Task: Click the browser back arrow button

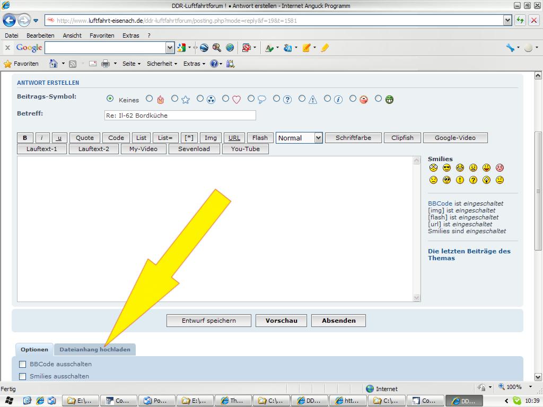Action: pyautogui.click(x=9, y=21)
